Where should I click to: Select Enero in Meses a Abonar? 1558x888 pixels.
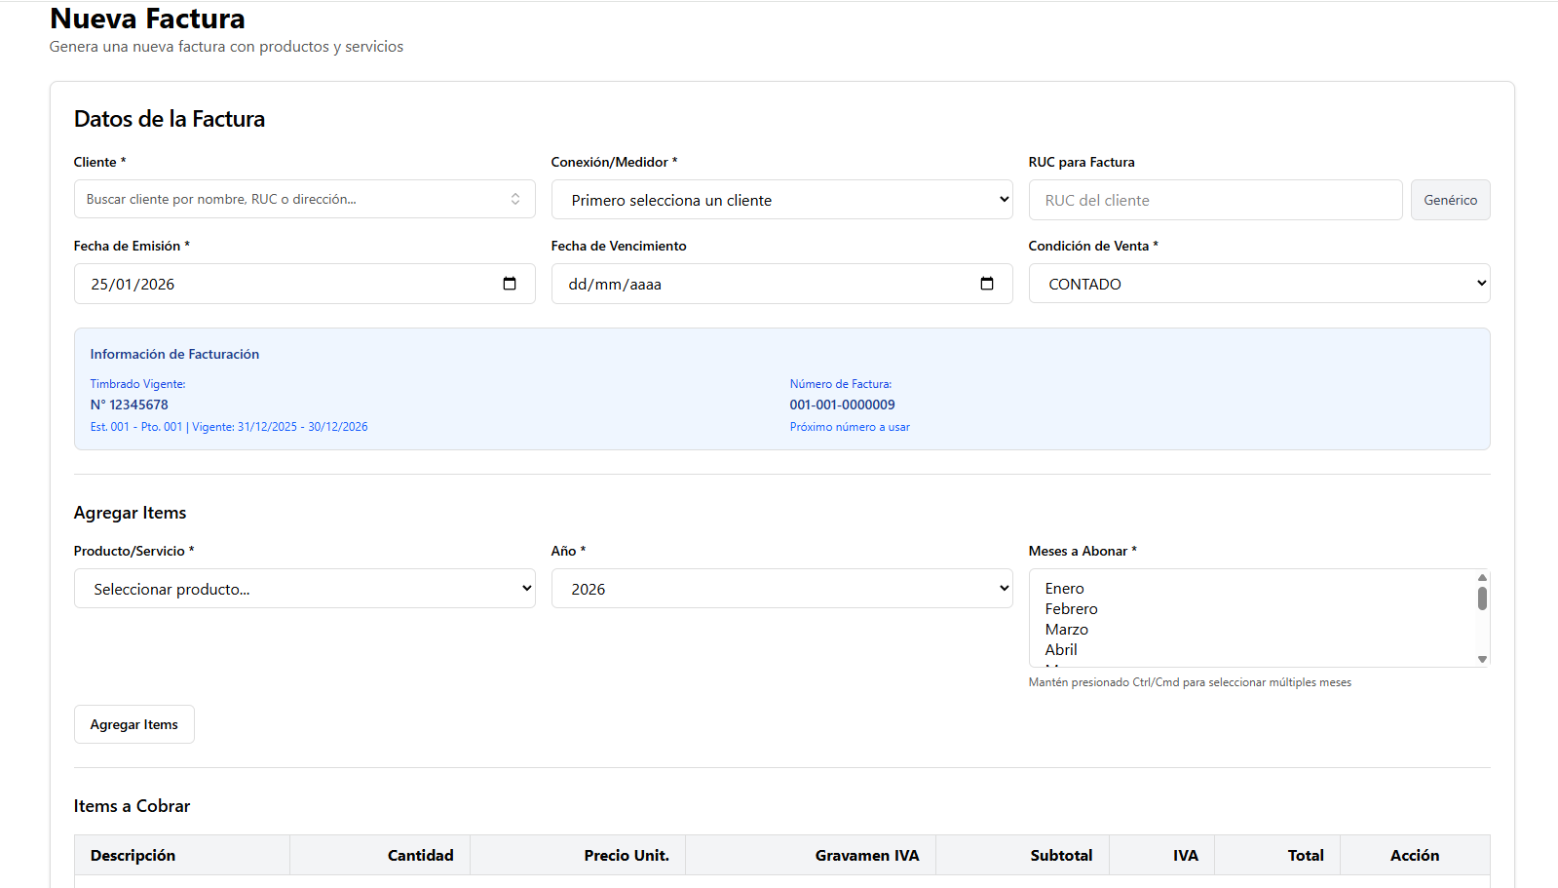click(x=1064, y=589)
